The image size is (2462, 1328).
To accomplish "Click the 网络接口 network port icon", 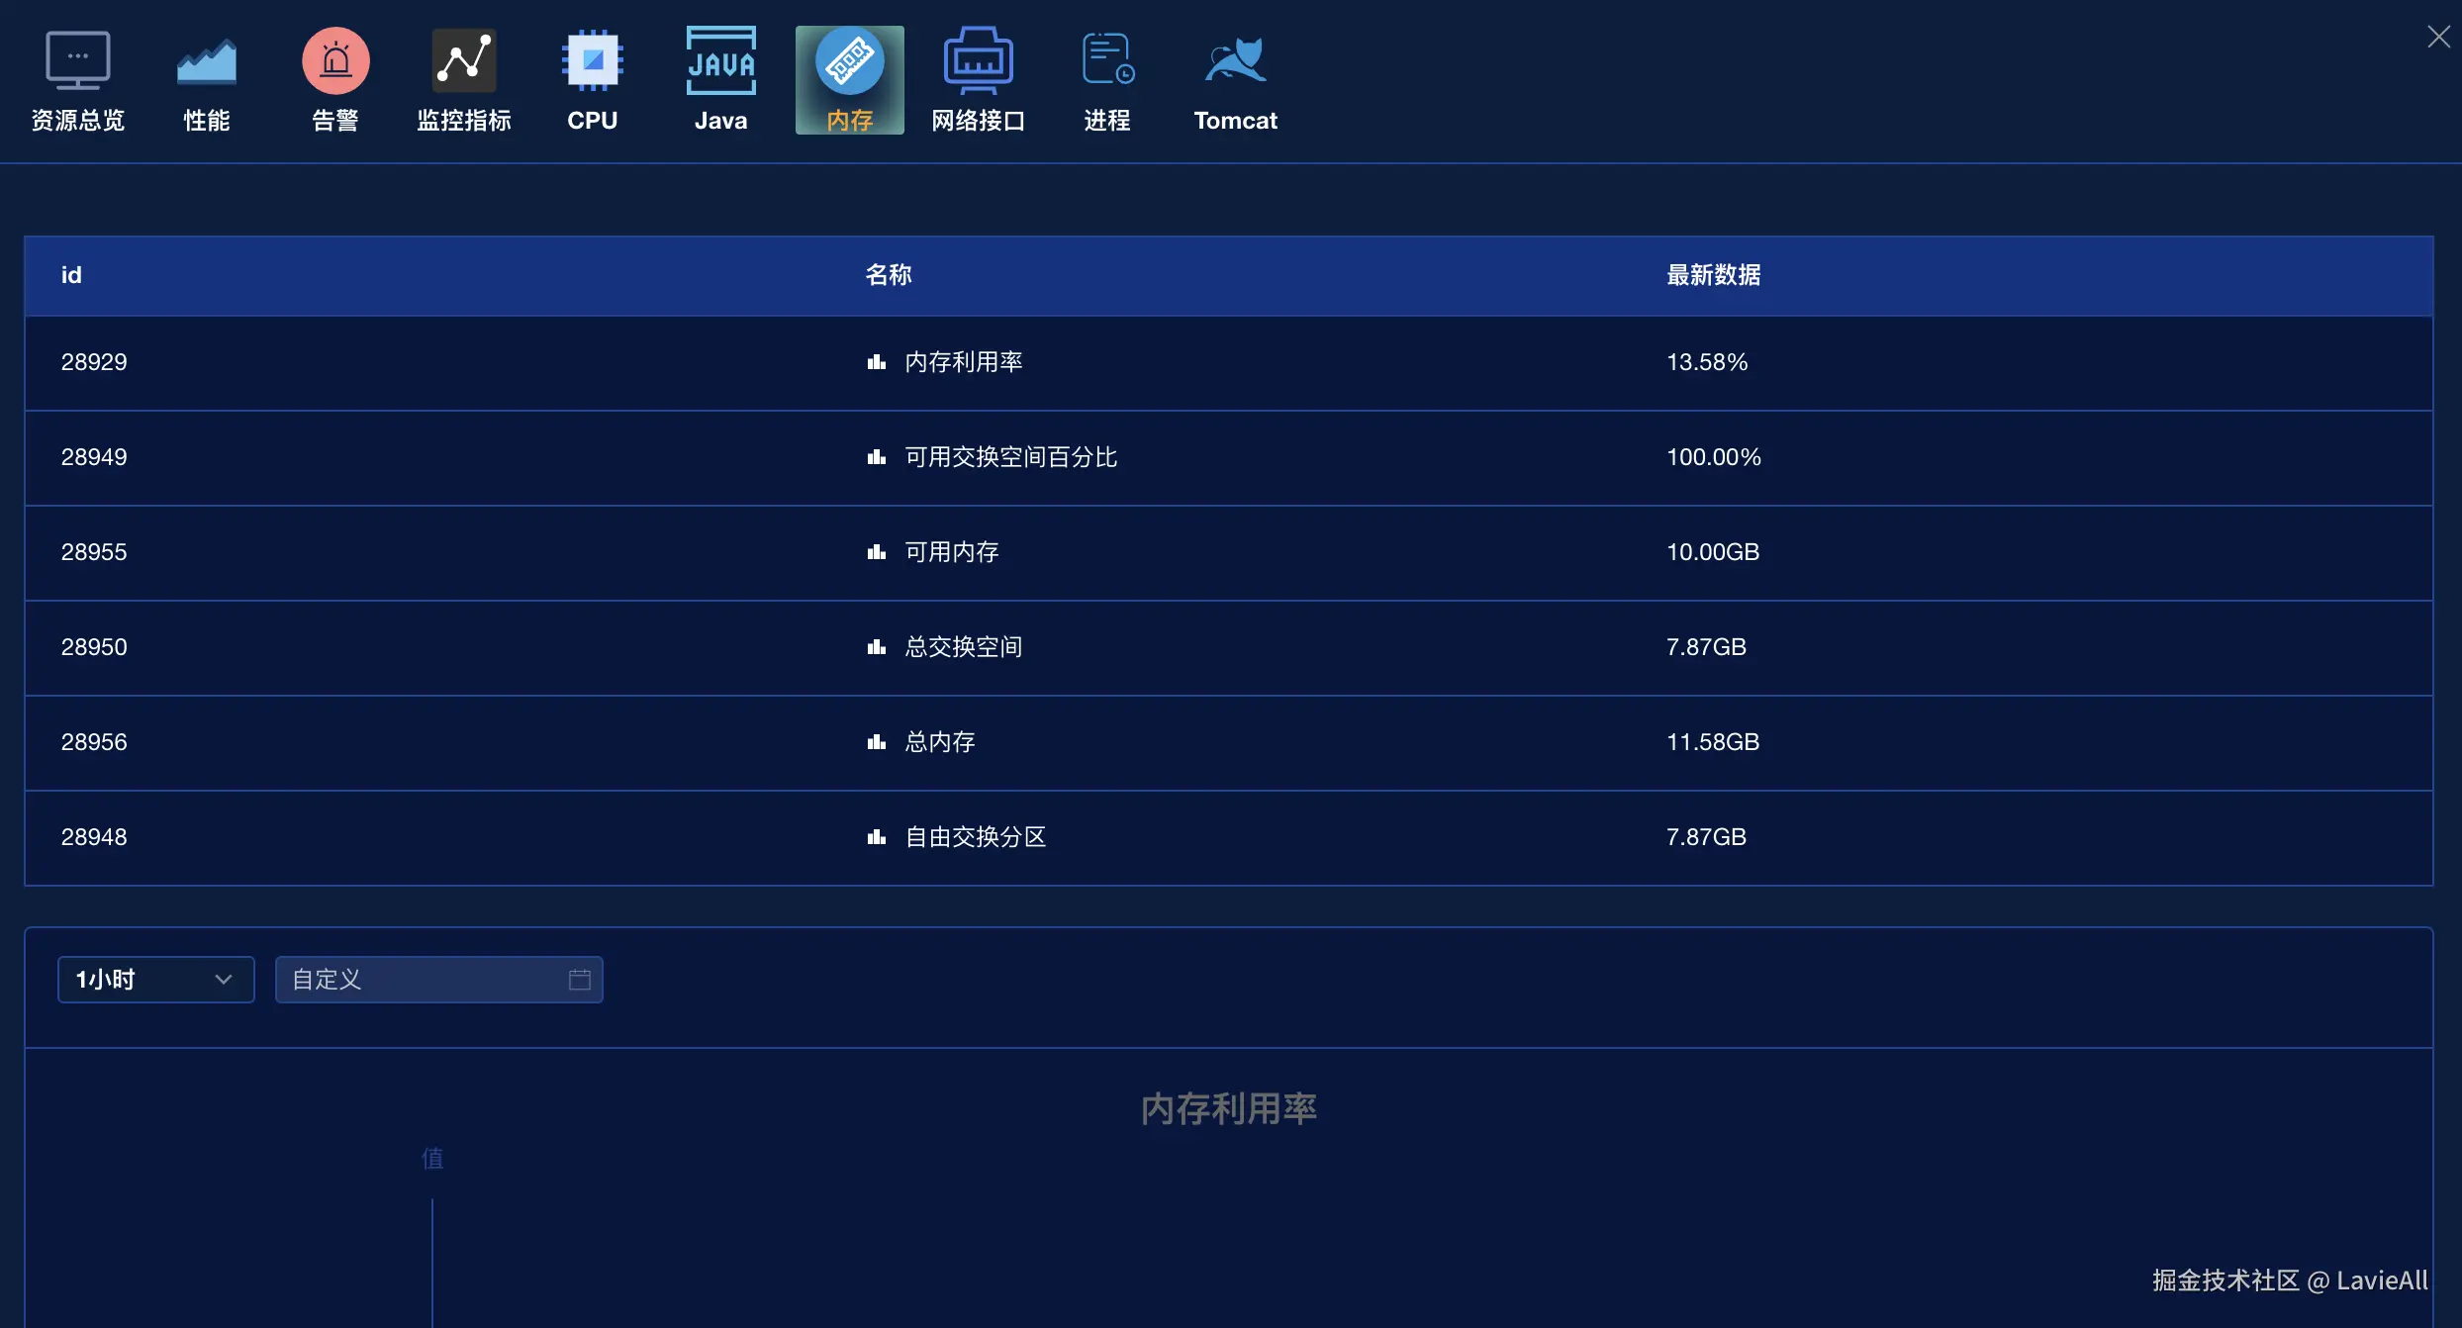I will [978, 61].
